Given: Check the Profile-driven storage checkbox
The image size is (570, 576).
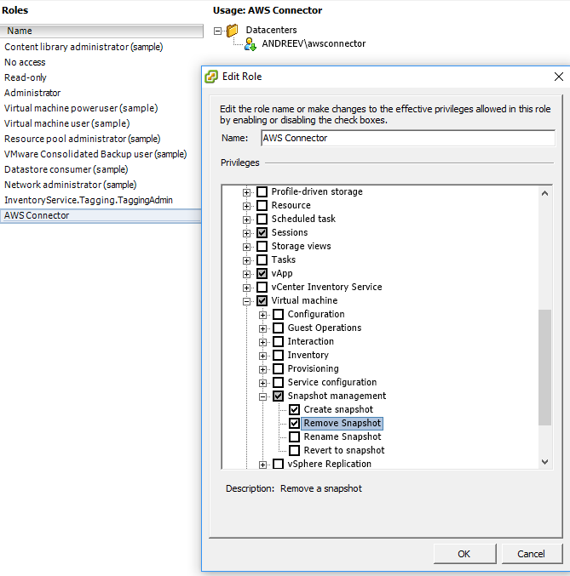Looking at the screenshot, I should point(262,191).
